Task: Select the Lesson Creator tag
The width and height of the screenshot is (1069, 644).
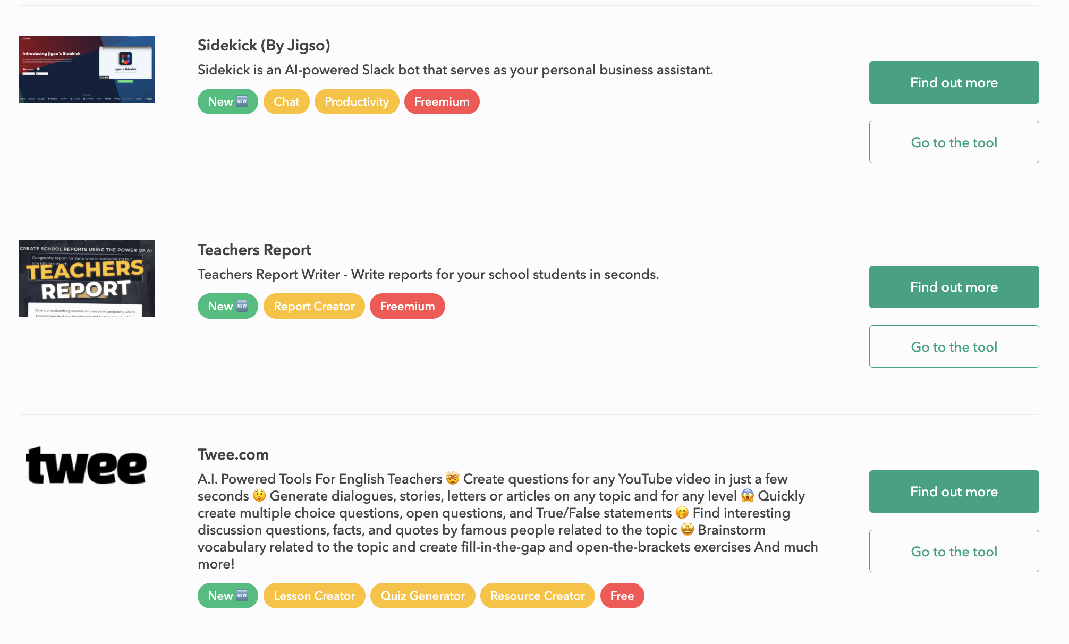Action: coord(315,596)
